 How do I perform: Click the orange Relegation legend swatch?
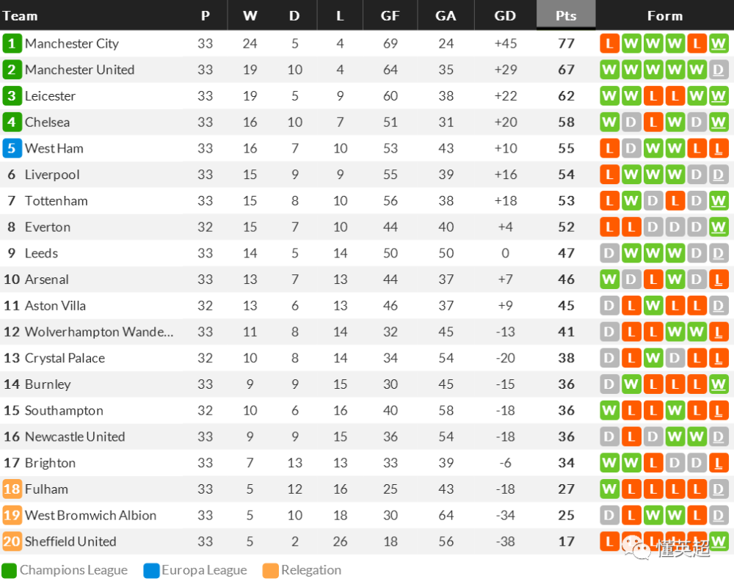click(271, 570)
